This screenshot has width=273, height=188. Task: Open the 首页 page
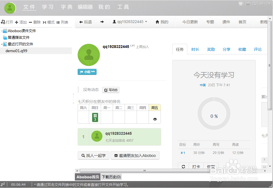coord(242,22)
